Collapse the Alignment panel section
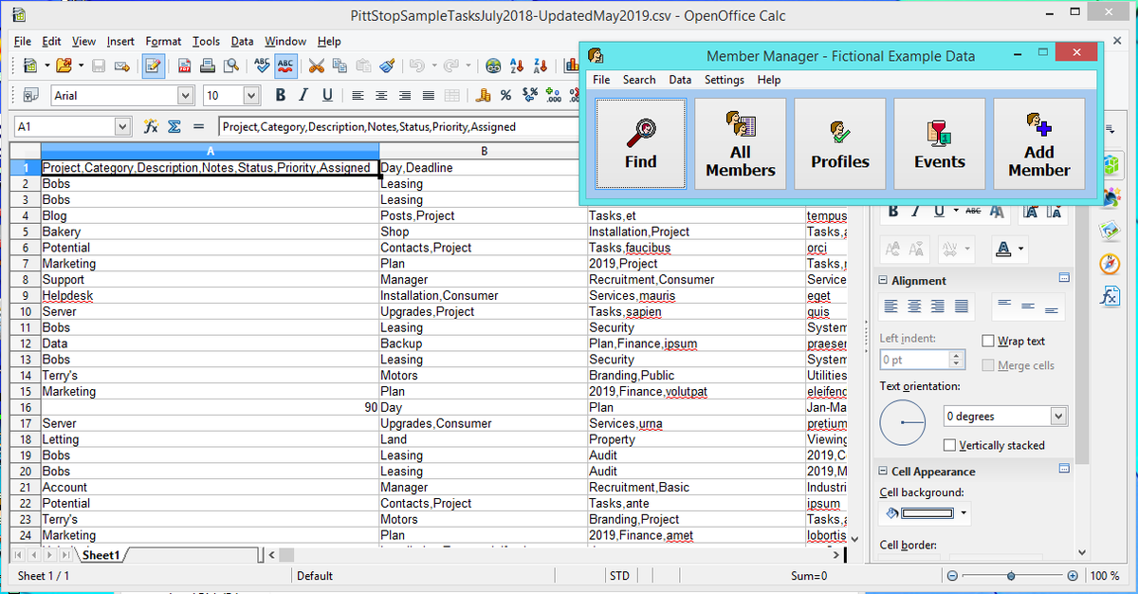Image resolution: width=1138 pixels, height=594 pixels. (x=884, y=281)
